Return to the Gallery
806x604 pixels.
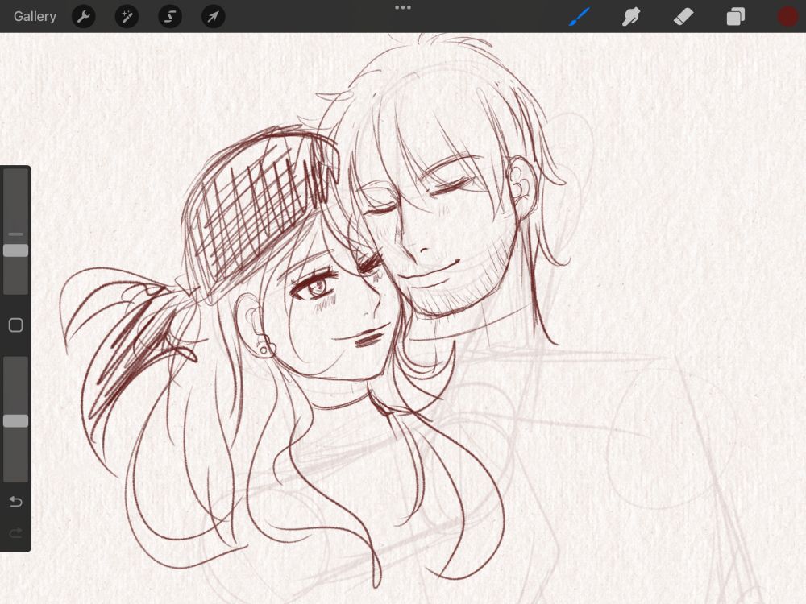(x=35, y=16)
